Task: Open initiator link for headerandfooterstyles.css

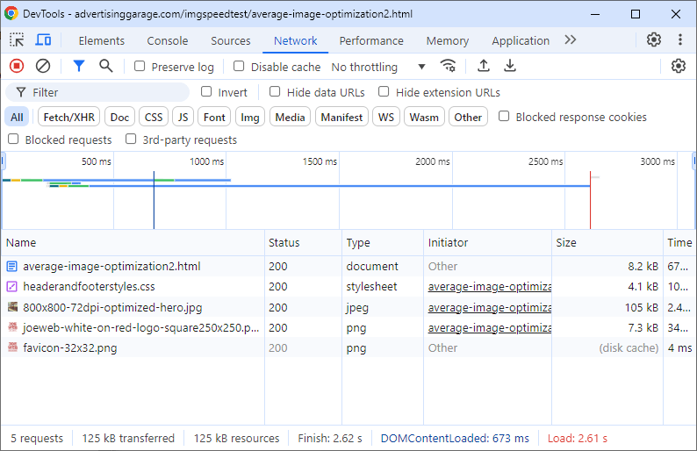Action: point(490,287)
